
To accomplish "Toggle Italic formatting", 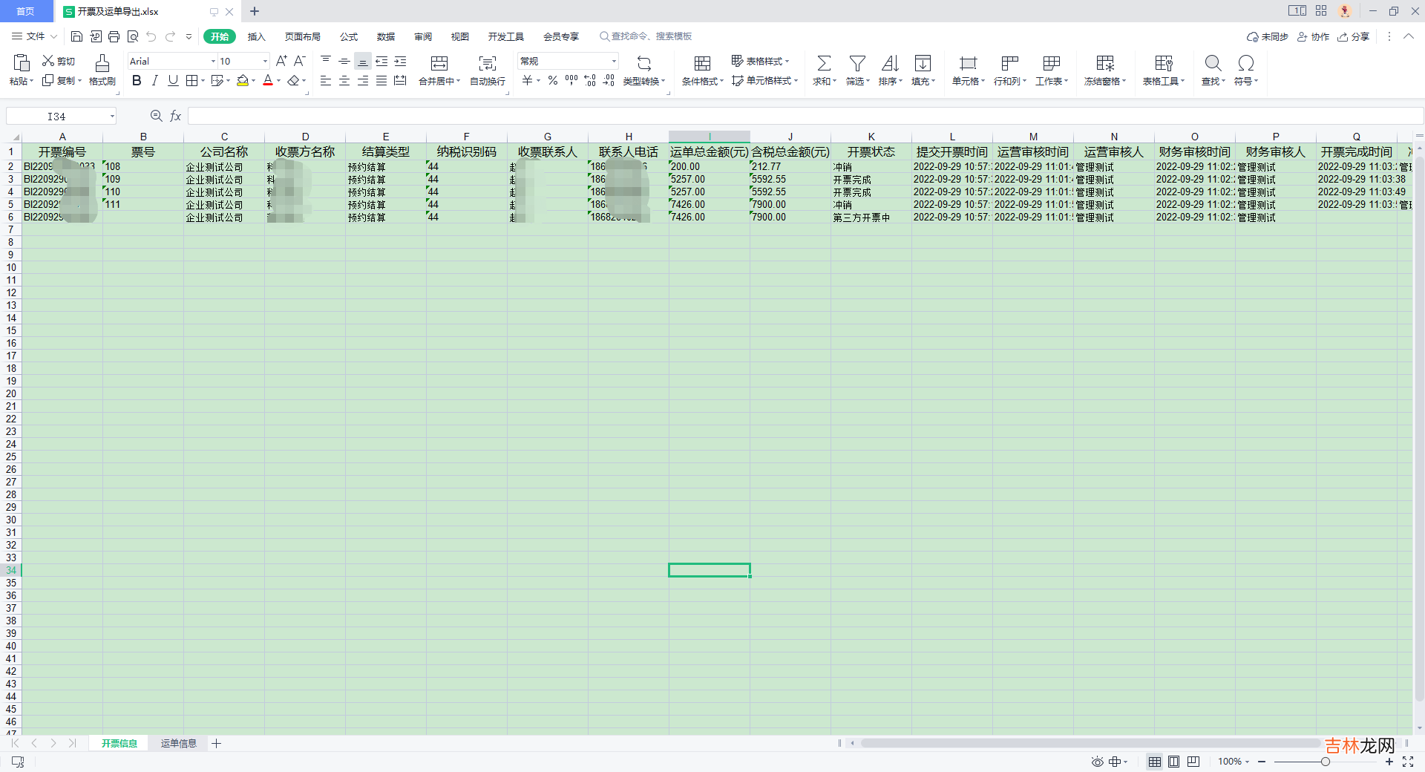I will pyautogui.click(x=154, y=81).
